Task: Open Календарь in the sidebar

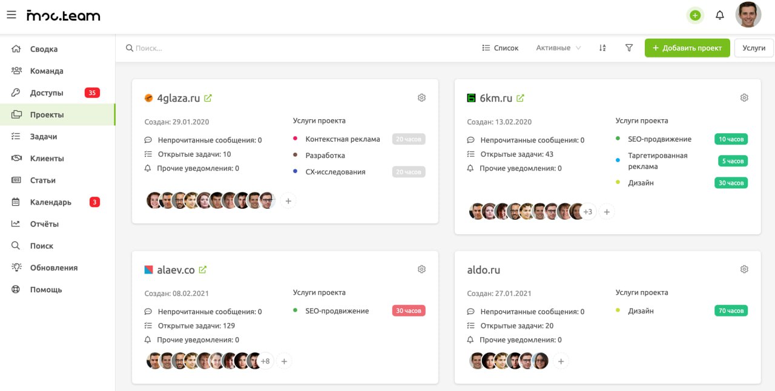Action: [51, 202]
